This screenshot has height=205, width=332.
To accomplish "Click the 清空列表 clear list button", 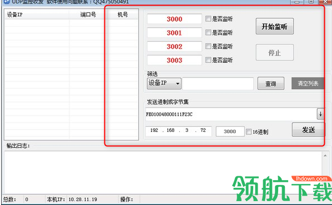I will click(308, 84).
